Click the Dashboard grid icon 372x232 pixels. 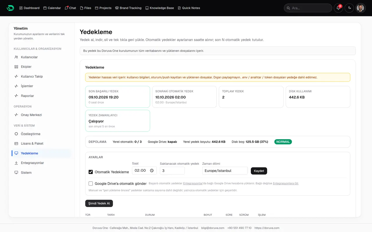[x=21, y=8]
